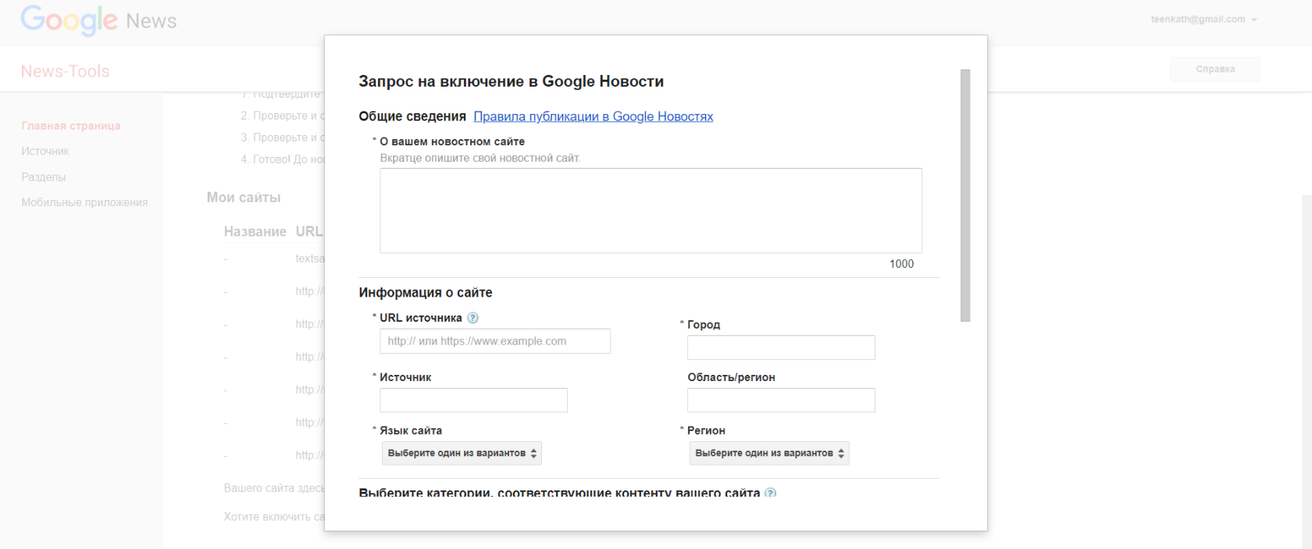
Task: Open the News-Tools heading link
Action: click(x=65, y=71)
